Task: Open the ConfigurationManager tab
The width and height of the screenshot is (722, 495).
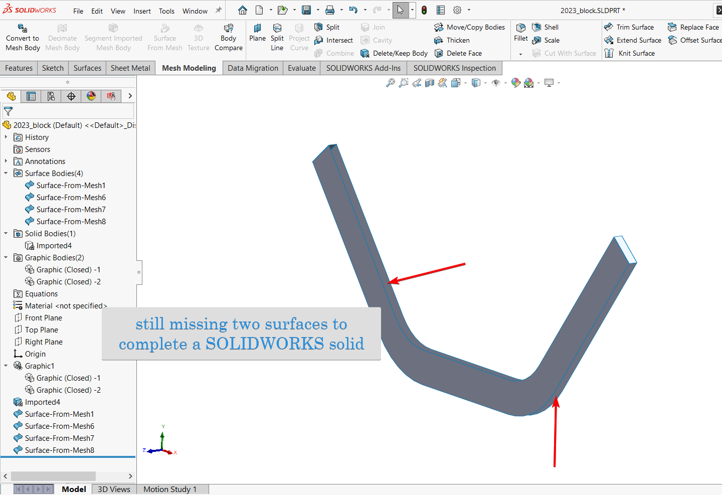Action: click(51, 96)
